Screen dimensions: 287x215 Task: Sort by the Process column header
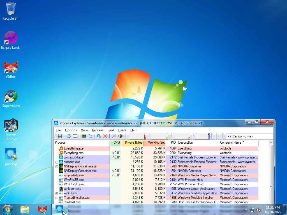[82, 142]
